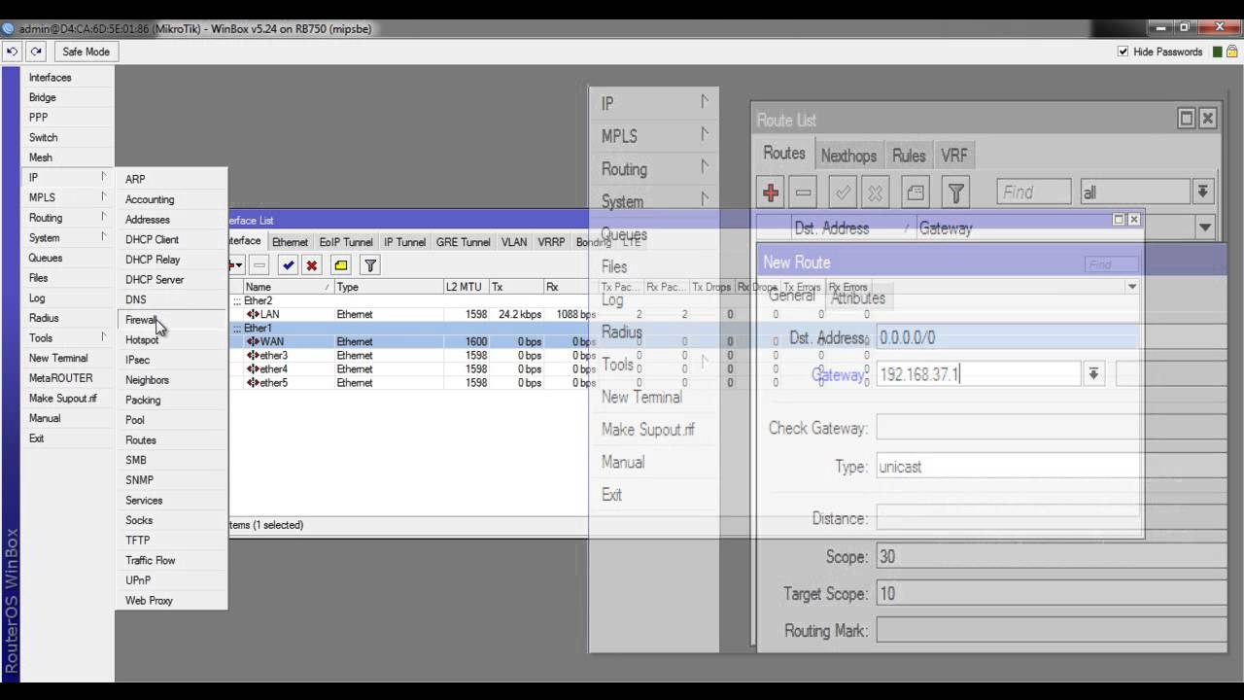Choose Hotspot in the IP submenu

tap(142, 339)
